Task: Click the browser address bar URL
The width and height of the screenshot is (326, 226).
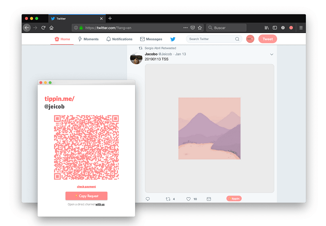Action: pyautogui.click(x=108, y=28)
